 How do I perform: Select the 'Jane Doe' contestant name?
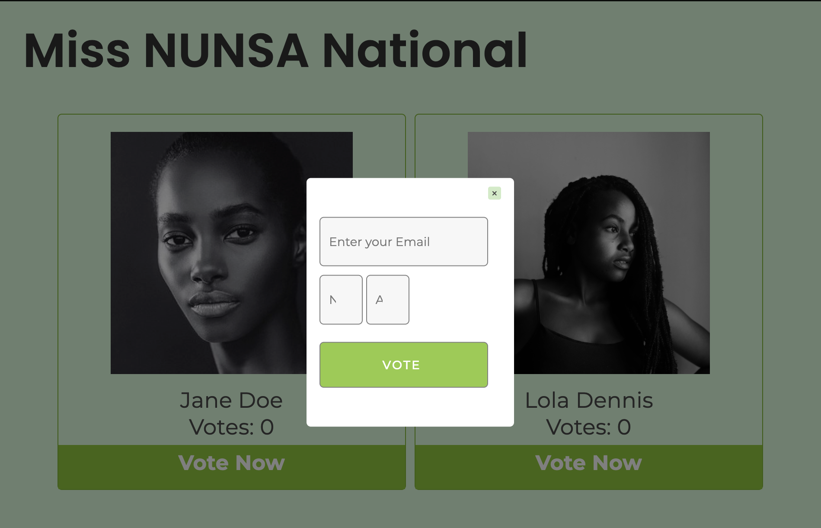click(231, 400)
